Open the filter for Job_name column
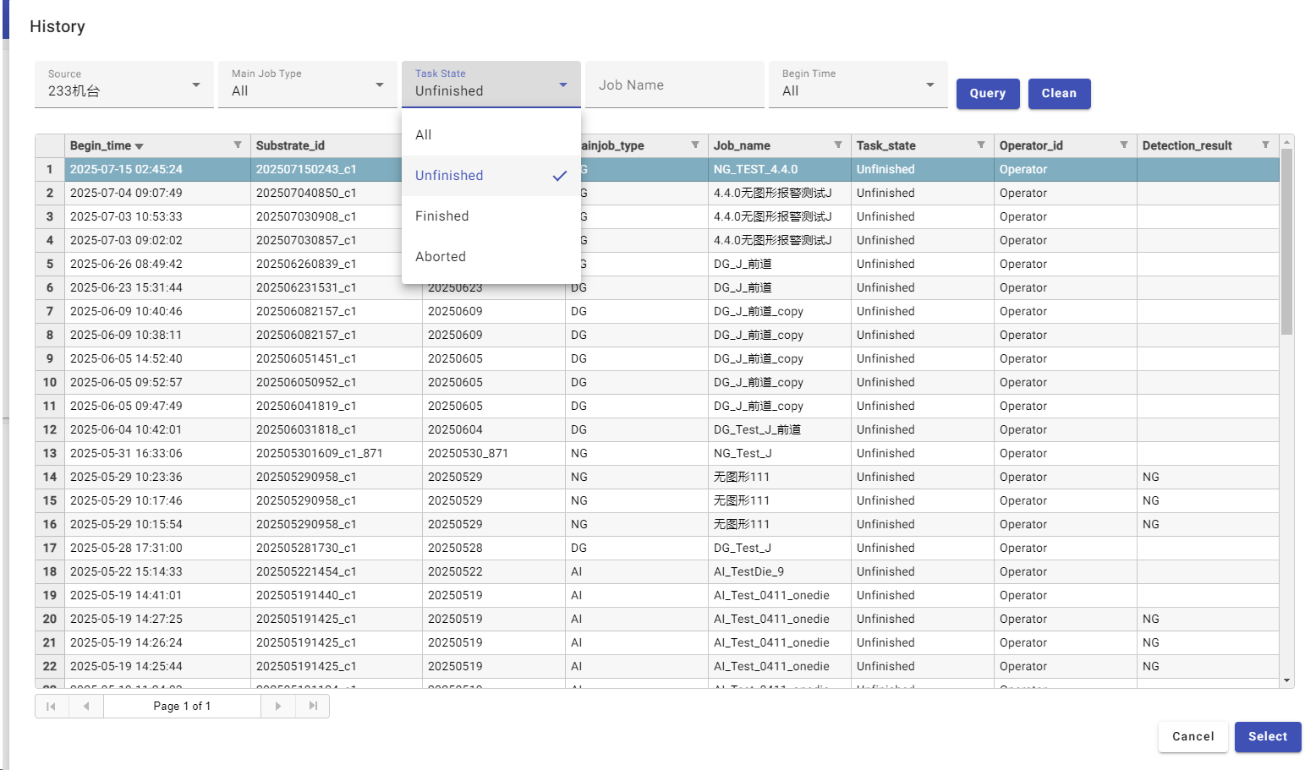Image resolution: width=1305 pixels, height=770 pixels. click(837, 145)
